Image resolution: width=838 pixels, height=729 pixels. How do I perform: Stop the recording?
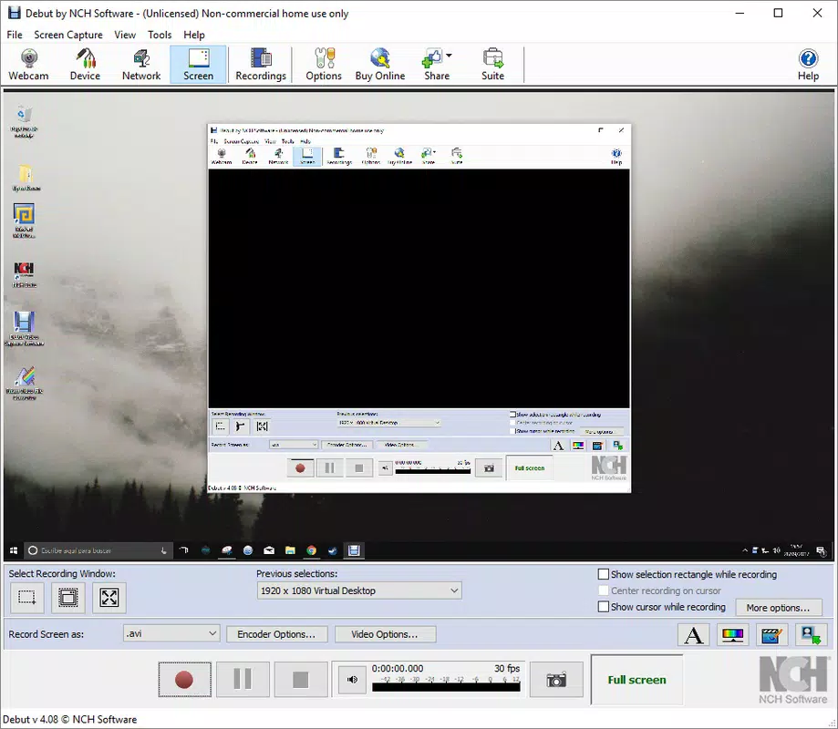[x=301, y=680]
